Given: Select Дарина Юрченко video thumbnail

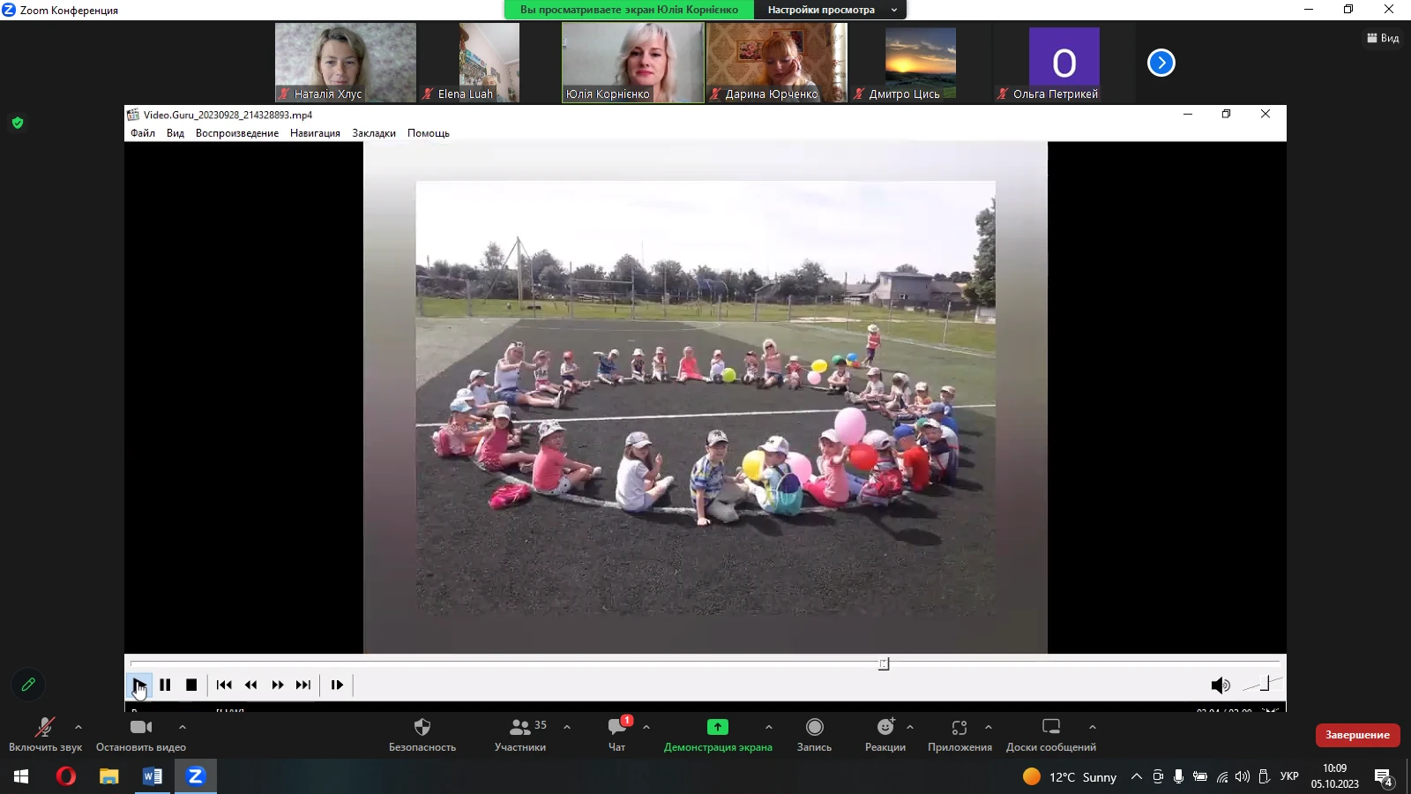Looking at the screenshot, I should pos(777,63).
